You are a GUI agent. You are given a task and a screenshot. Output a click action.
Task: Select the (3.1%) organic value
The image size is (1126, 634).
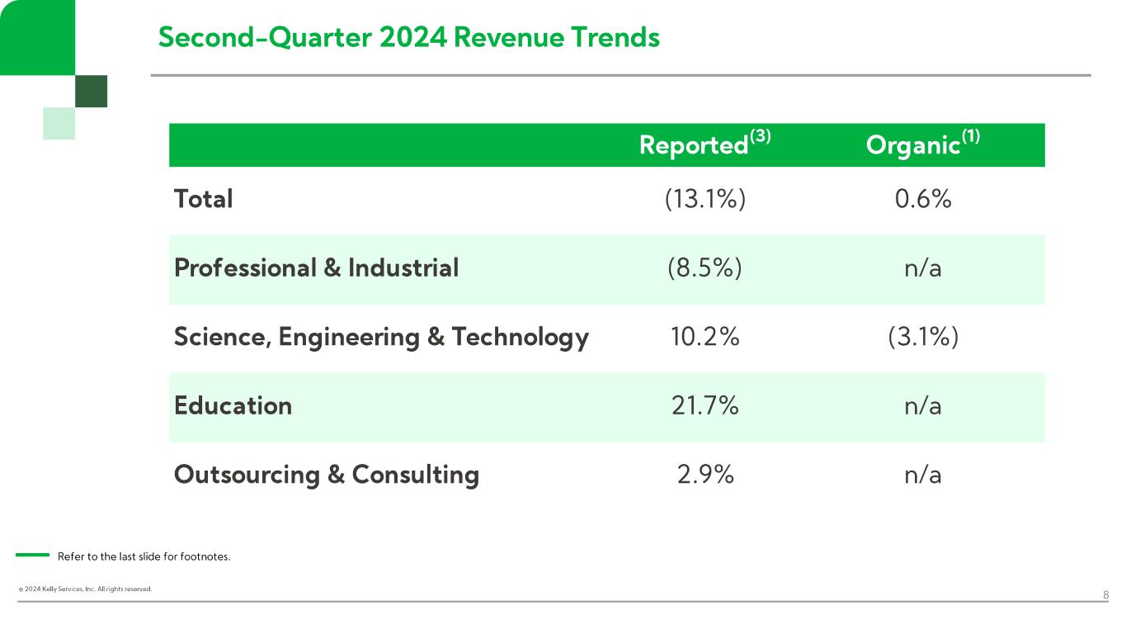pyautogui.click(x=923, y=337)
